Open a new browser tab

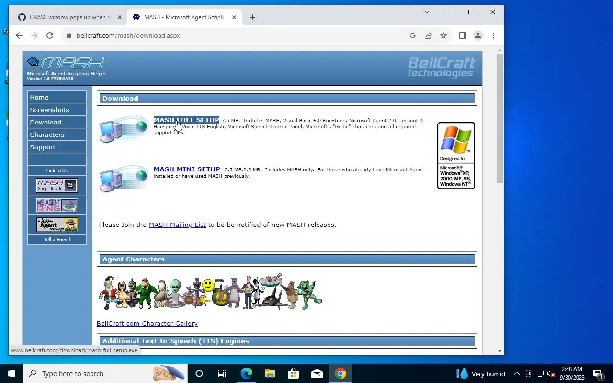pos(252,17)
